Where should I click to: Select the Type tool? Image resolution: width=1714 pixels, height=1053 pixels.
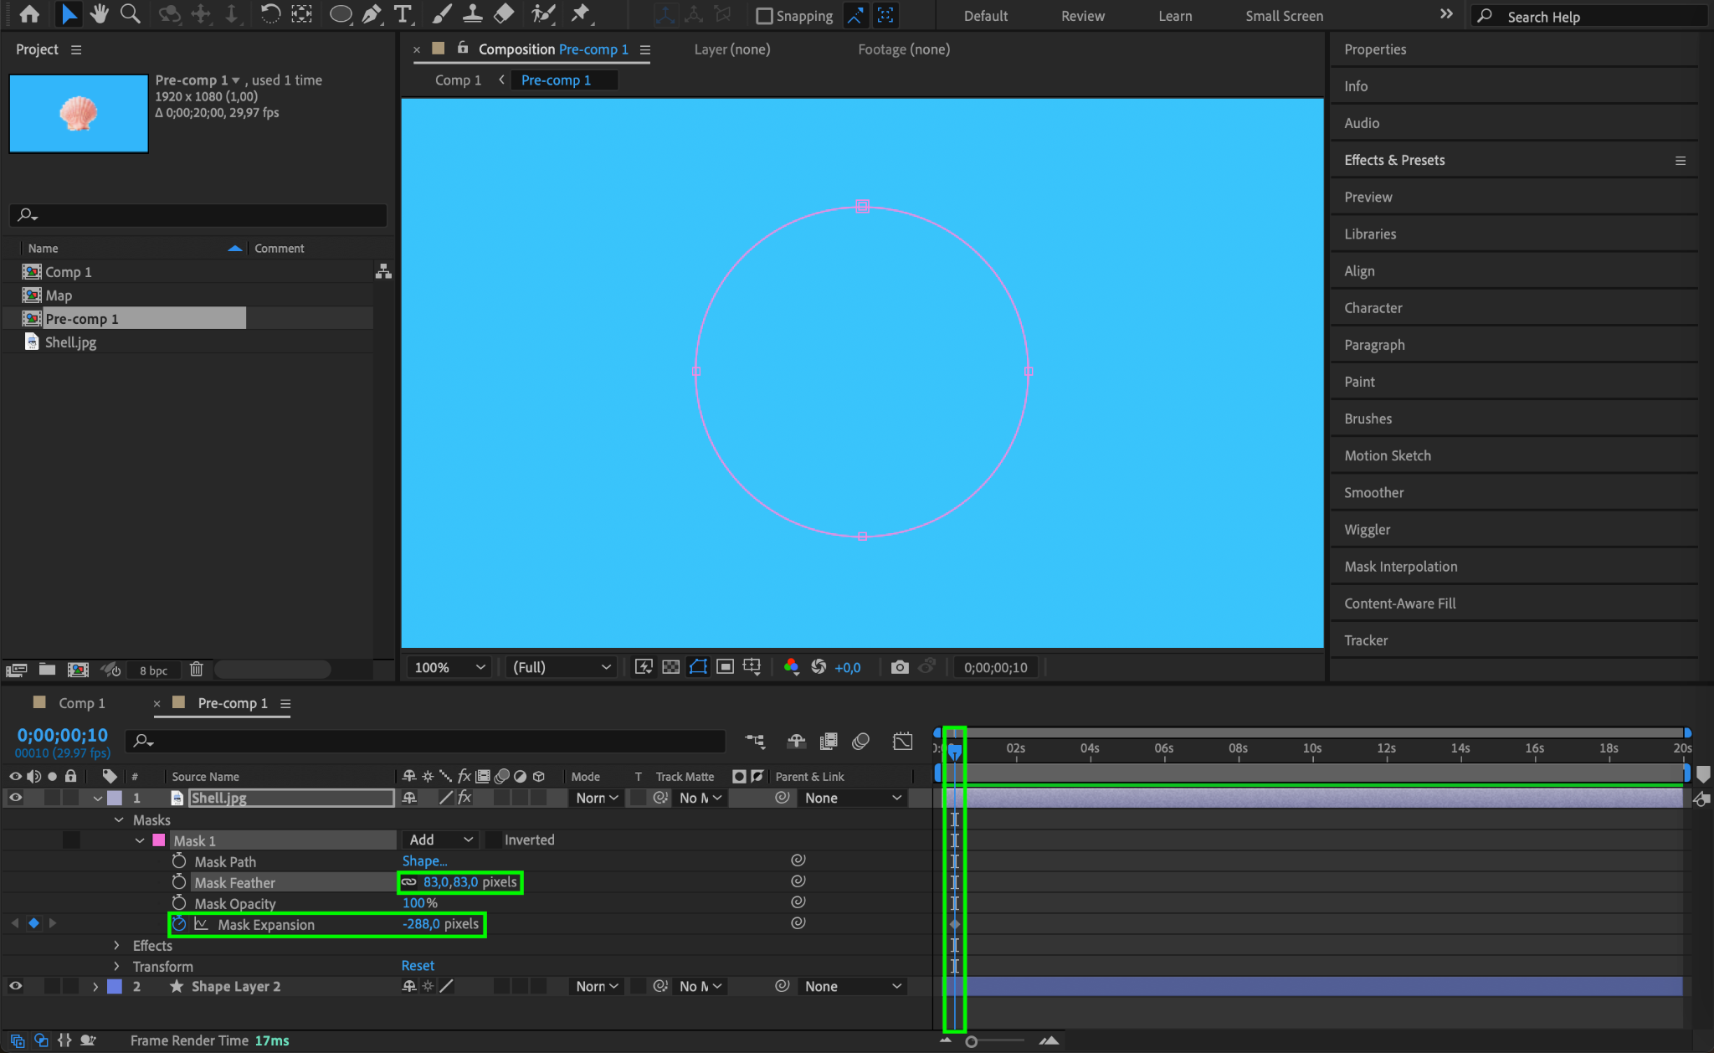pos(403,13)
